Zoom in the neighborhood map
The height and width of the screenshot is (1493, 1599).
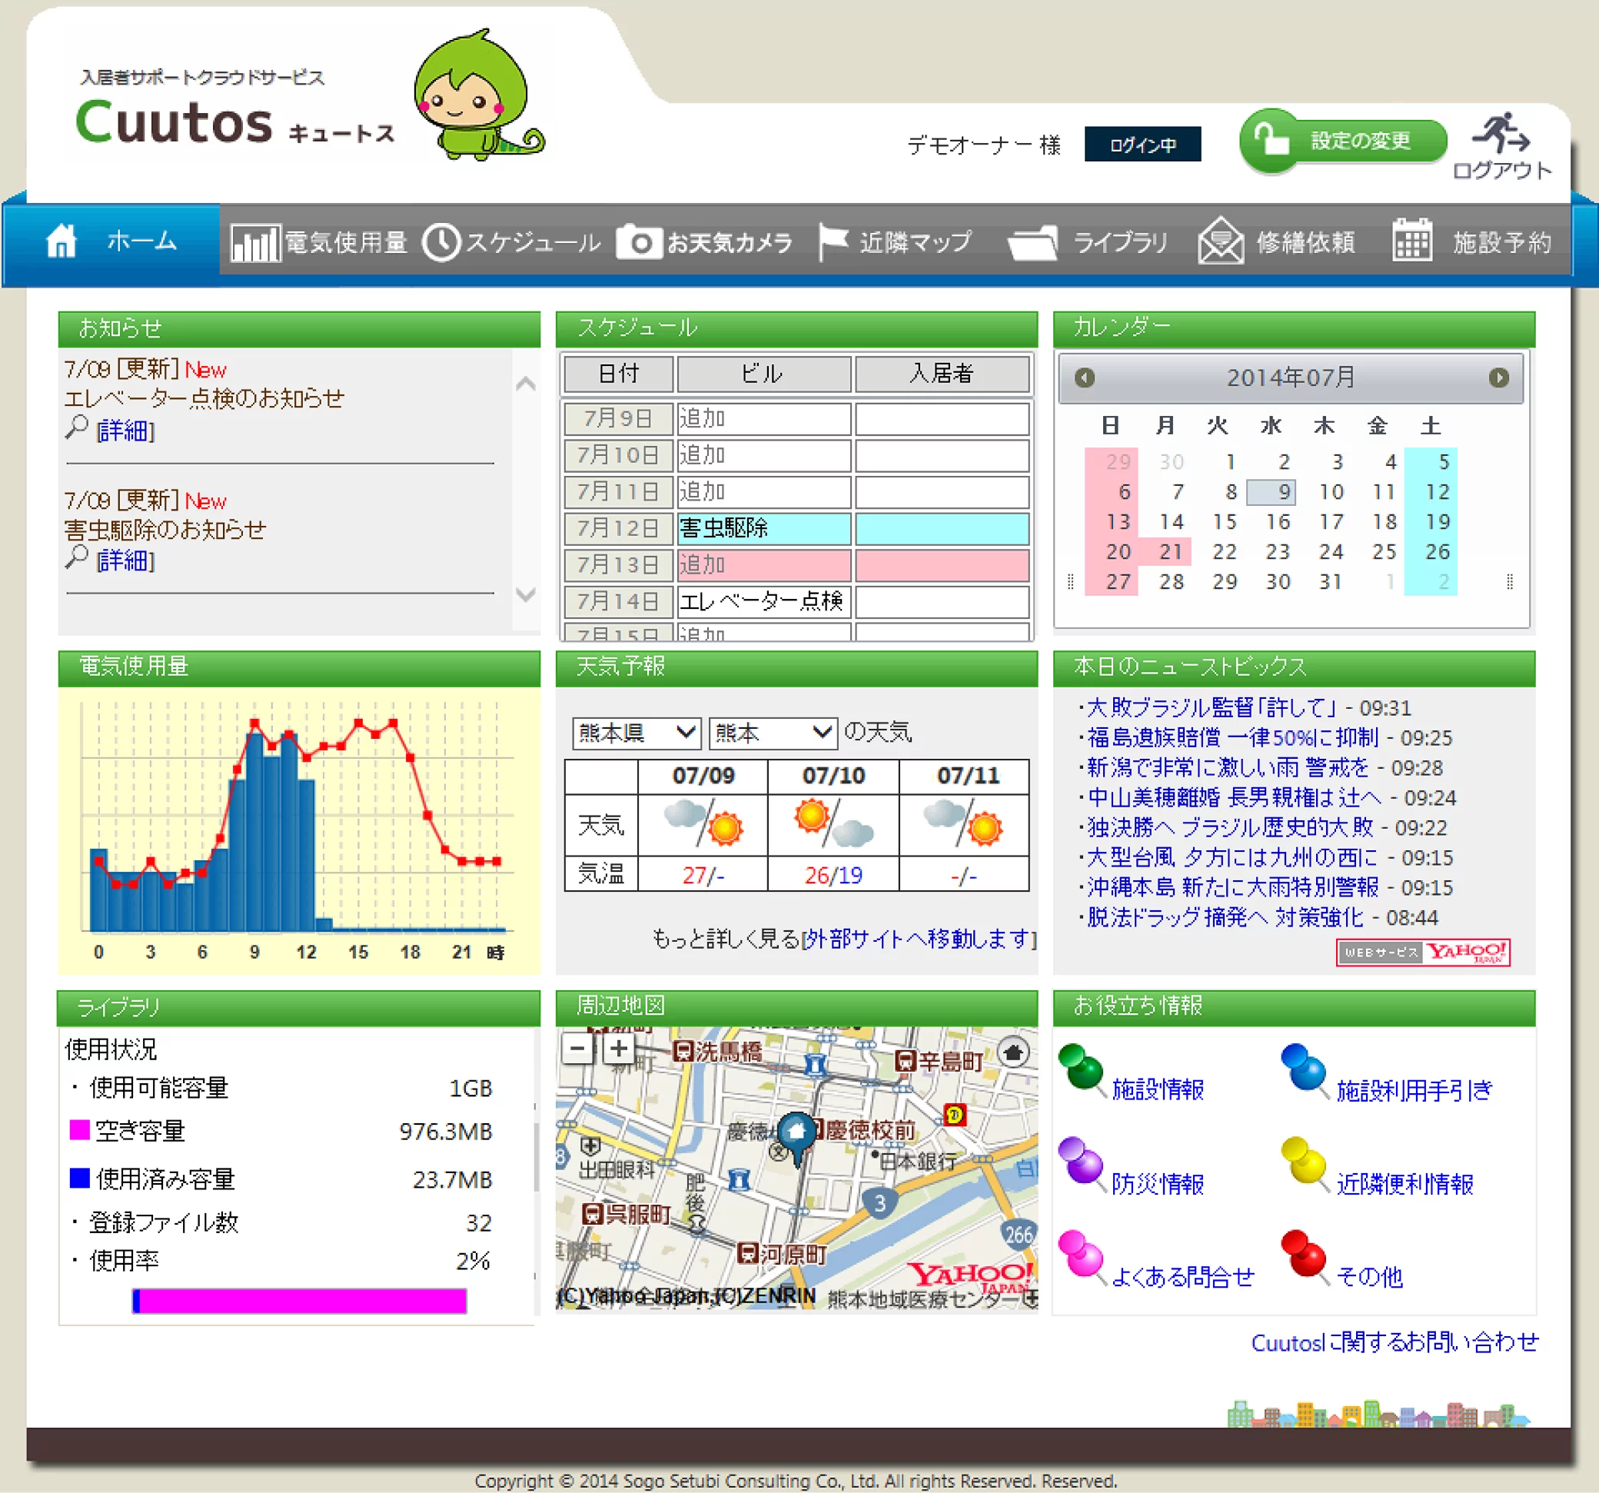pyautogui.click(x=619, y=1048)
